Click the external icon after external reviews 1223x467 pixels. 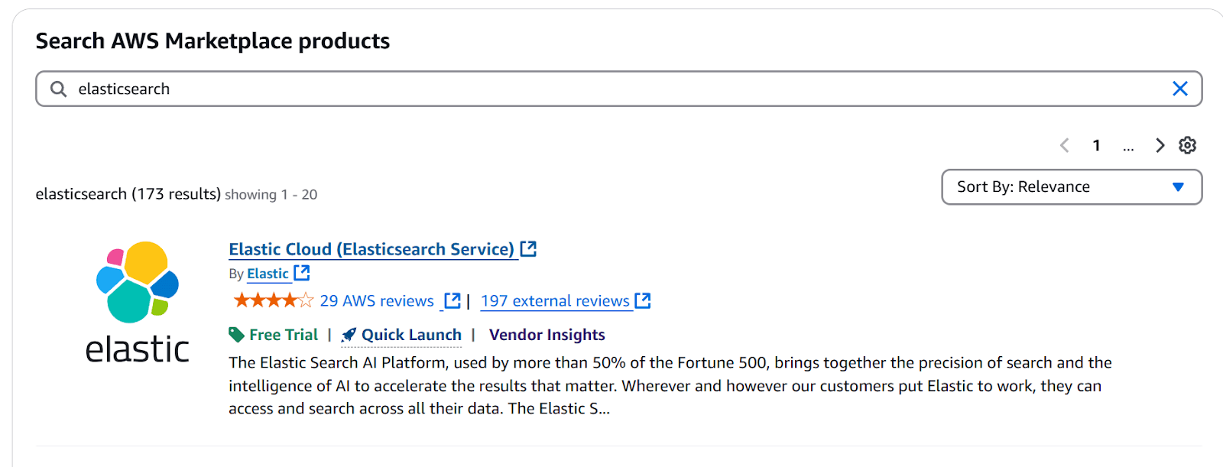643,301
